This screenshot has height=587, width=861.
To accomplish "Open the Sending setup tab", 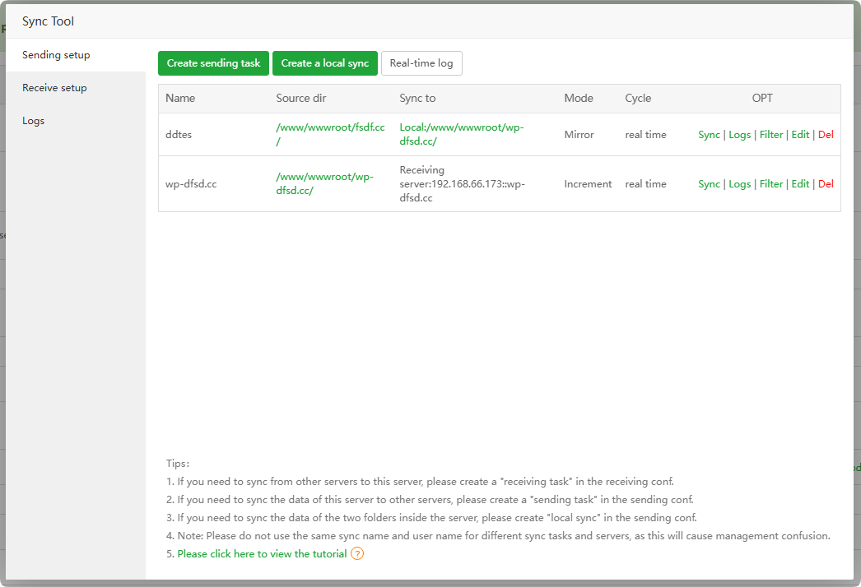I will point(76,55).
